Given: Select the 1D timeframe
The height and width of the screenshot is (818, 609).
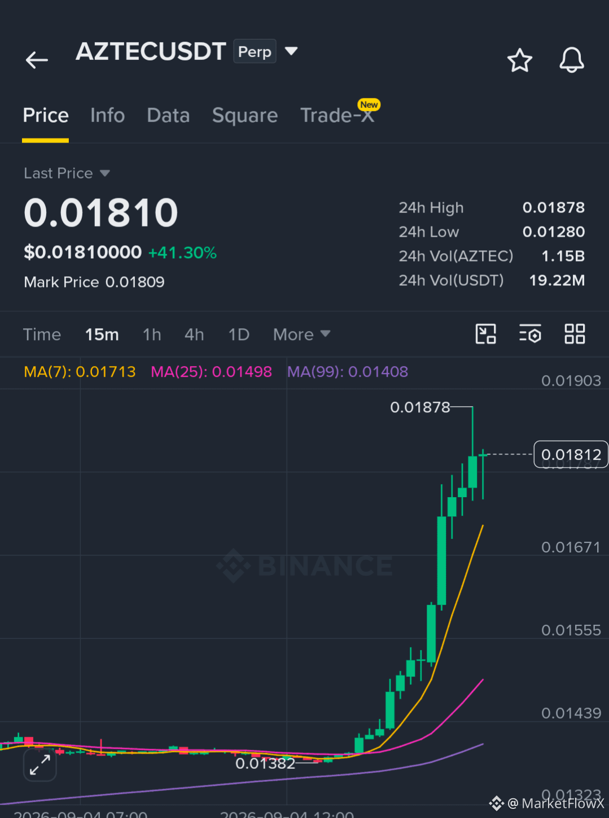Looking at the screenshot, I should click(x=239, y=334).
